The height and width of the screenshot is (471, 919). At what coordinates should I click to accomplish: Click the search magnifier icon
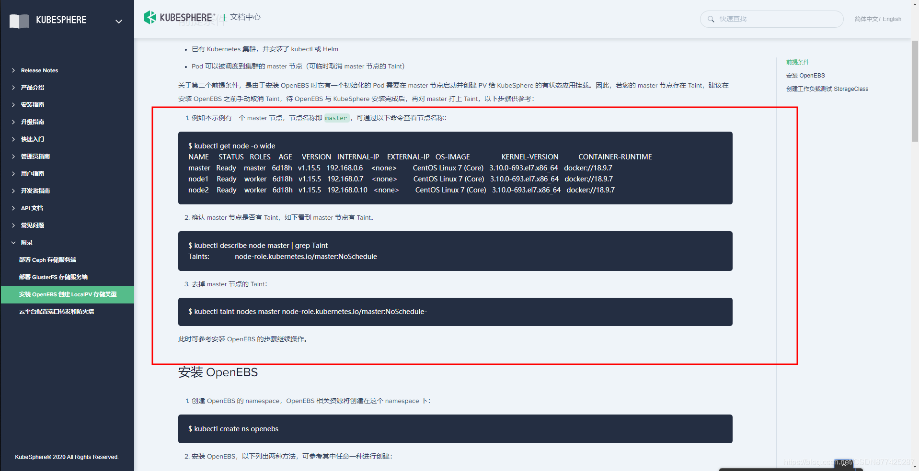point(711,19)
